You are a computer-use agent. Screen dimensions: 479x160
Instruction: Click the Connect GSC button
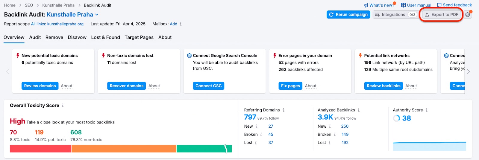[208, 86]
